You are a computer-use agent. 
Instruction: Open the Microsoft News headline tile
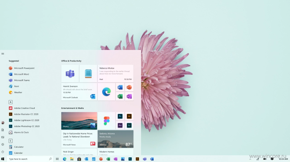[79, 139]
